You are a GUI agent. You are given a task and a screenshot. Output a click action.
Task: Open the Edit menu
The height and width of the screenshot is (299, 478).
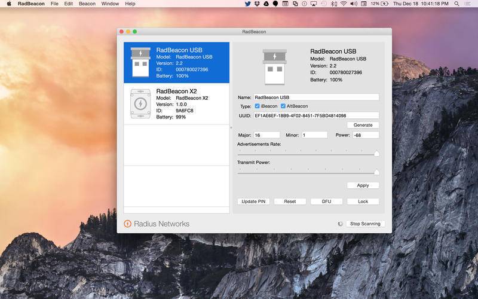[x=68, y=4]
